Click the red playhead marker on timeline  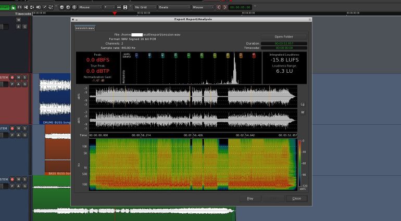[115, 13]
